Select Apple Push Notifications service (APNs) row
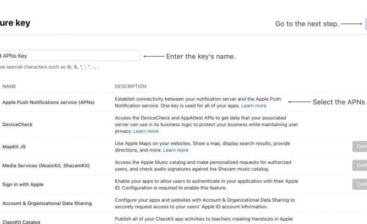The height and width of the screenshot is (224, 367). pos(48,102)
